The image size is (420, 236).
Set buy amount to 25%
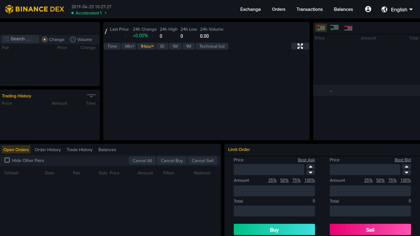[272, 180]
